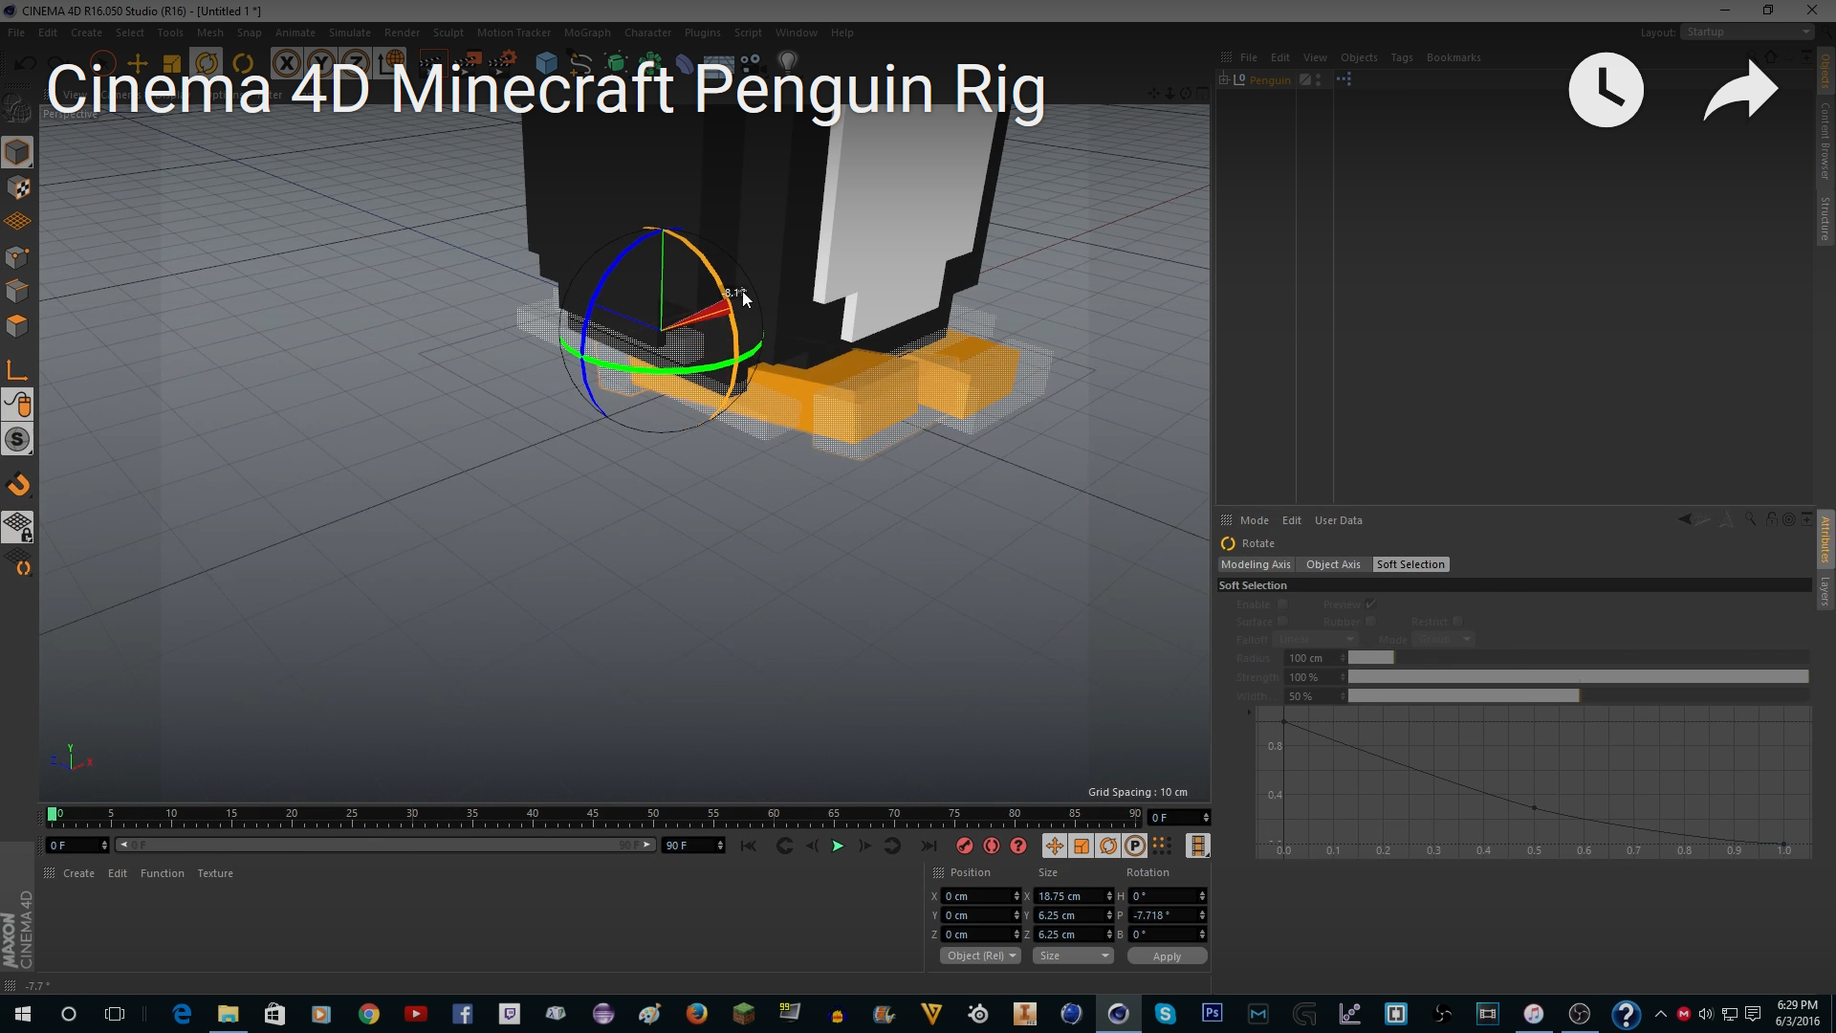Open Size mode dropdown
The width and height of the screenshot is (1836, 1033).
click(x=1073, y=956)
